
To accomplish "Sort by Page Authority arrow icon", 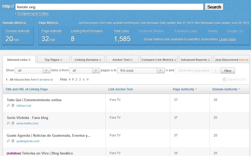I will 196,89.
